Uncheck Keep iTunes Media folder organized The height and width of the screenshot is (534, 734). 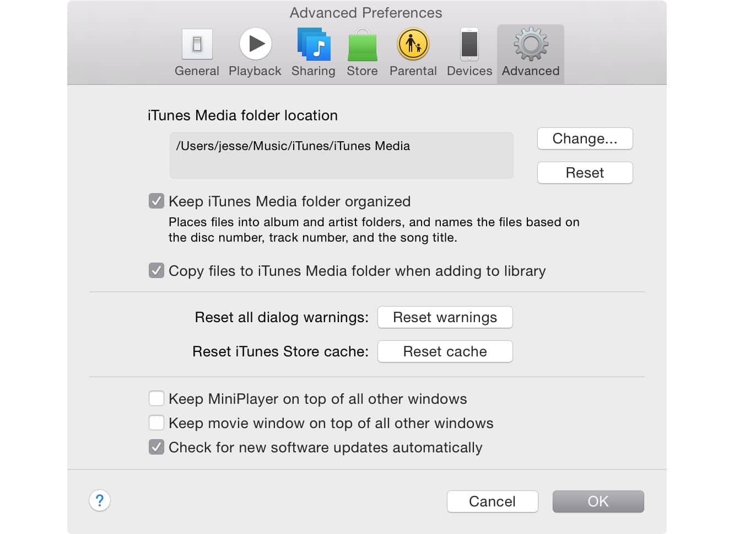(x=156, y=201)
